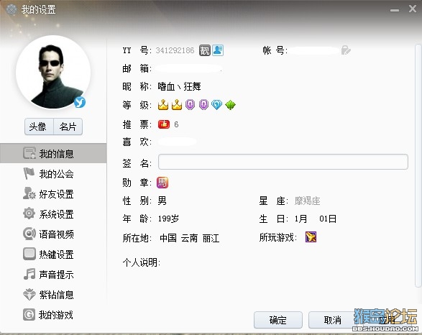Click the location city 丽江

(x=211, y=238)
